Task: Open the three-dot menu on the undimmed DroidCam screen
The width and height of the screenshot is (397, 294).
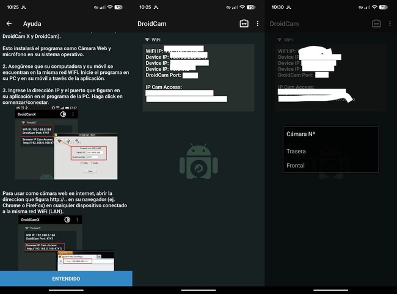Action: coord(258,24)
